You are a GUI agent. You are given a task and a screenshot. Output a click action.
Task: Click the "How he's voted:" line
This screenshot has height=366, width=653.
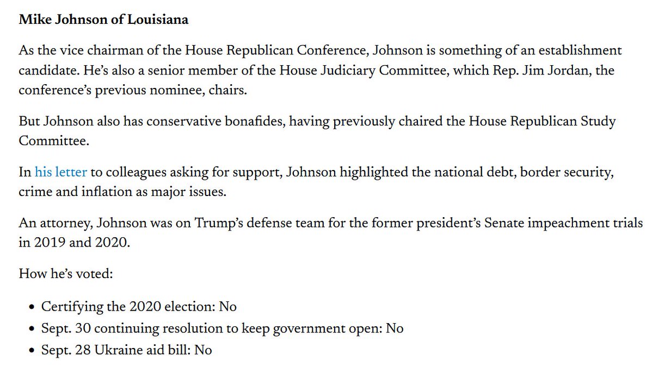[66, 273]
